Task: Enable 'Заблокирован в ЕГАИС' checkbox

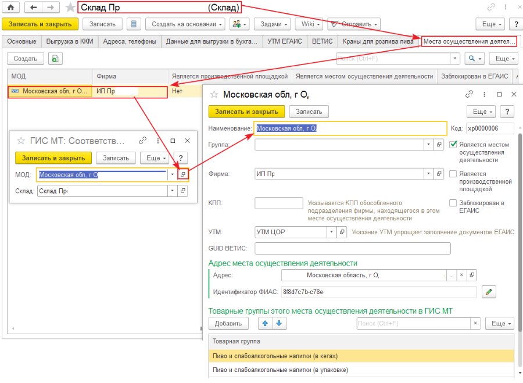Action: point(453,203)
